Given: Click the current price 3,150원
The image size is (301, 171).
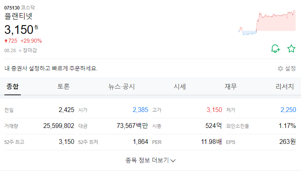Looking at the screenshot, I should click(21, 29).
